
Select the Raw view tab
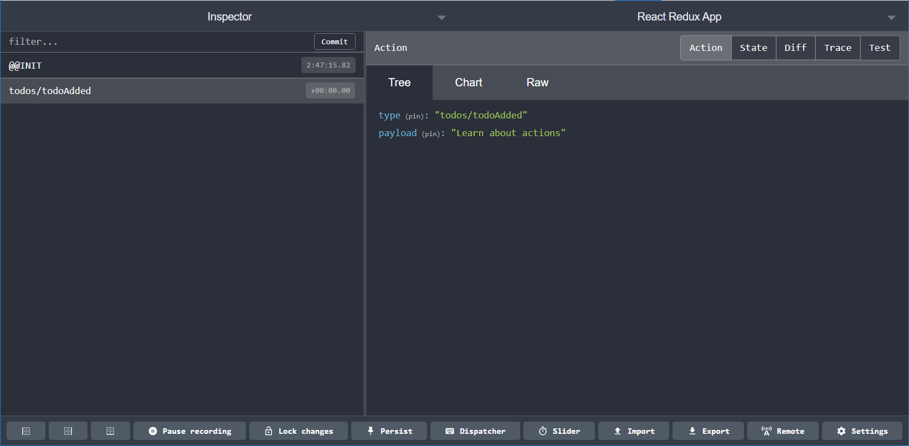pyautogui.click(x=537, y=83)
